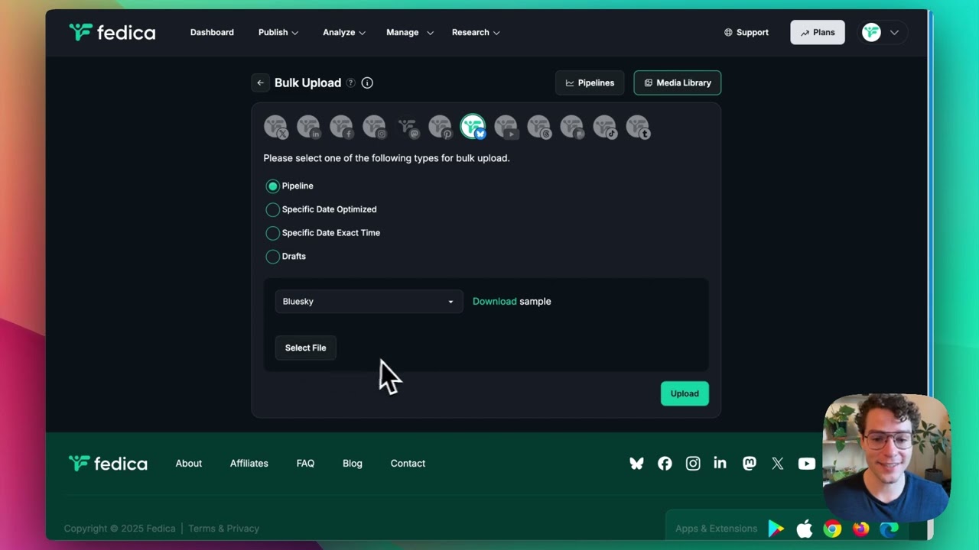This screenshot has width=979, height=550.
Task: Click the Apple App Store icon
Action: 804,529
